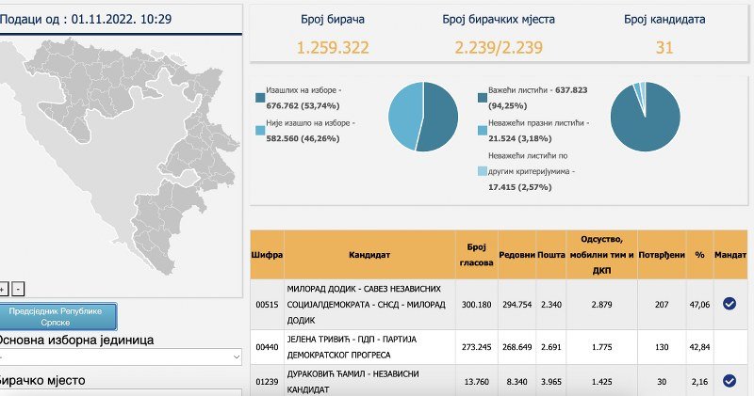Toggle the 'Изашлих на изборе' legend marker
This screenshot has height=396, width=754.
260,97
